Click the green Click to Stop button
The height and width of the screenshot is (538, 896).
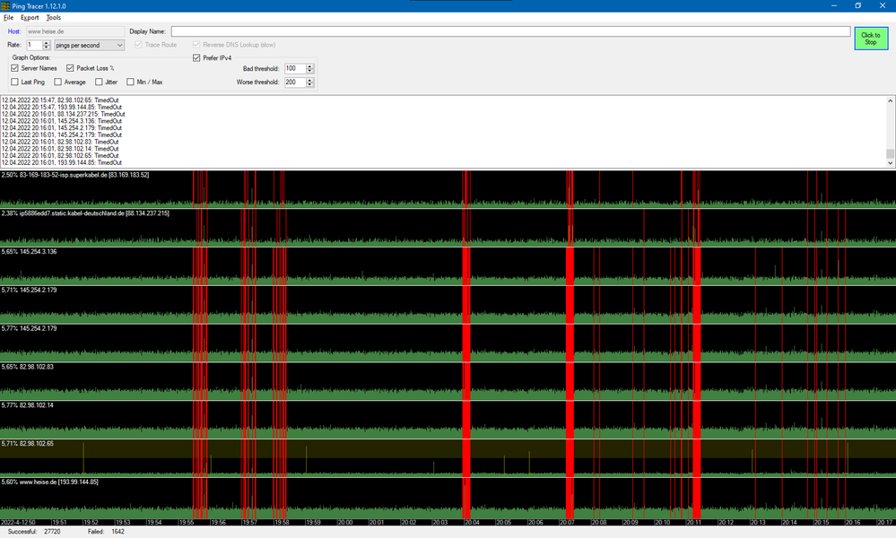871,39
